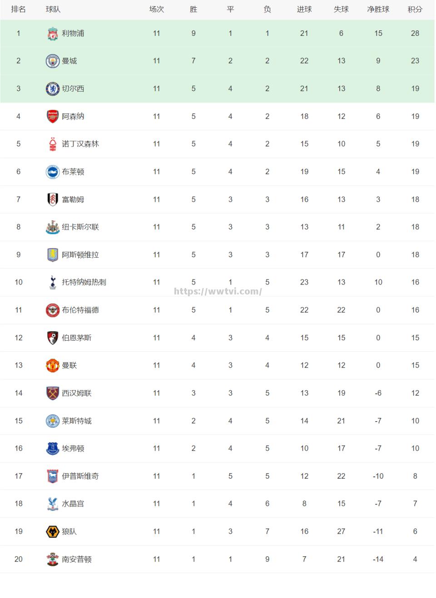Image resolution: width=436 pixels, height=598 pixels.
Task: Click the 南安普顿 team name
Action: click(77, 559)
